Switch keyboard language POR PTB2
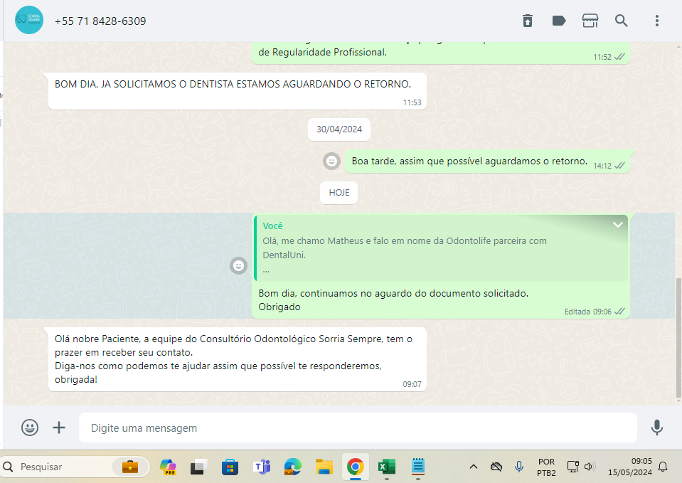This screenshot has height=483, width=682. 546,467
